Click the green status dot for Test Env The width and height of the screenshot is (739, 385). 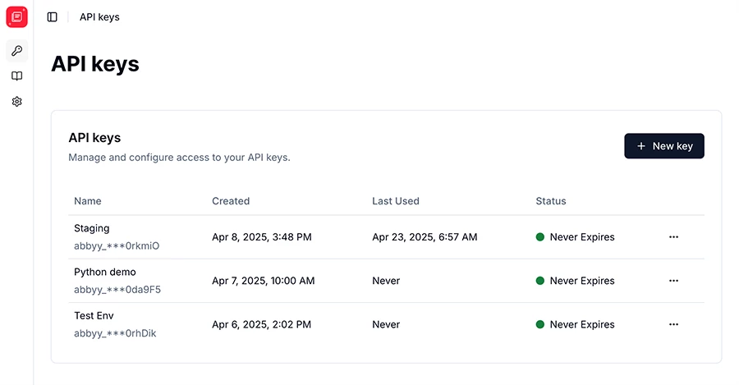click(540, 324)
